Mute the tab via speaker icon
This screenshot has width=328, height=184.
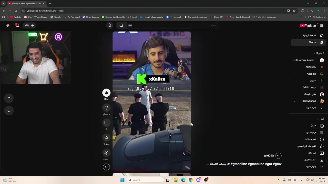tap(39, 4)
